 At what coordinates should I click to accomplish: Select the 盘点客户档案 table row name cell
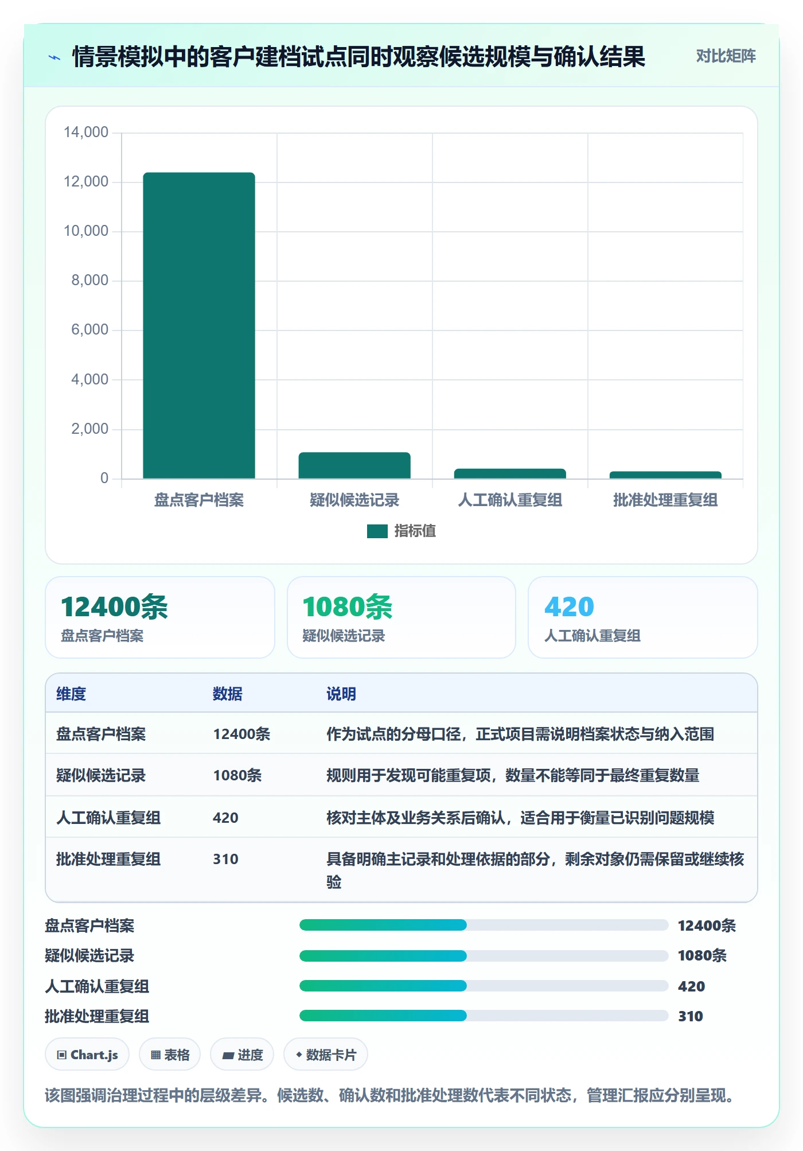[x=101, y=734]
